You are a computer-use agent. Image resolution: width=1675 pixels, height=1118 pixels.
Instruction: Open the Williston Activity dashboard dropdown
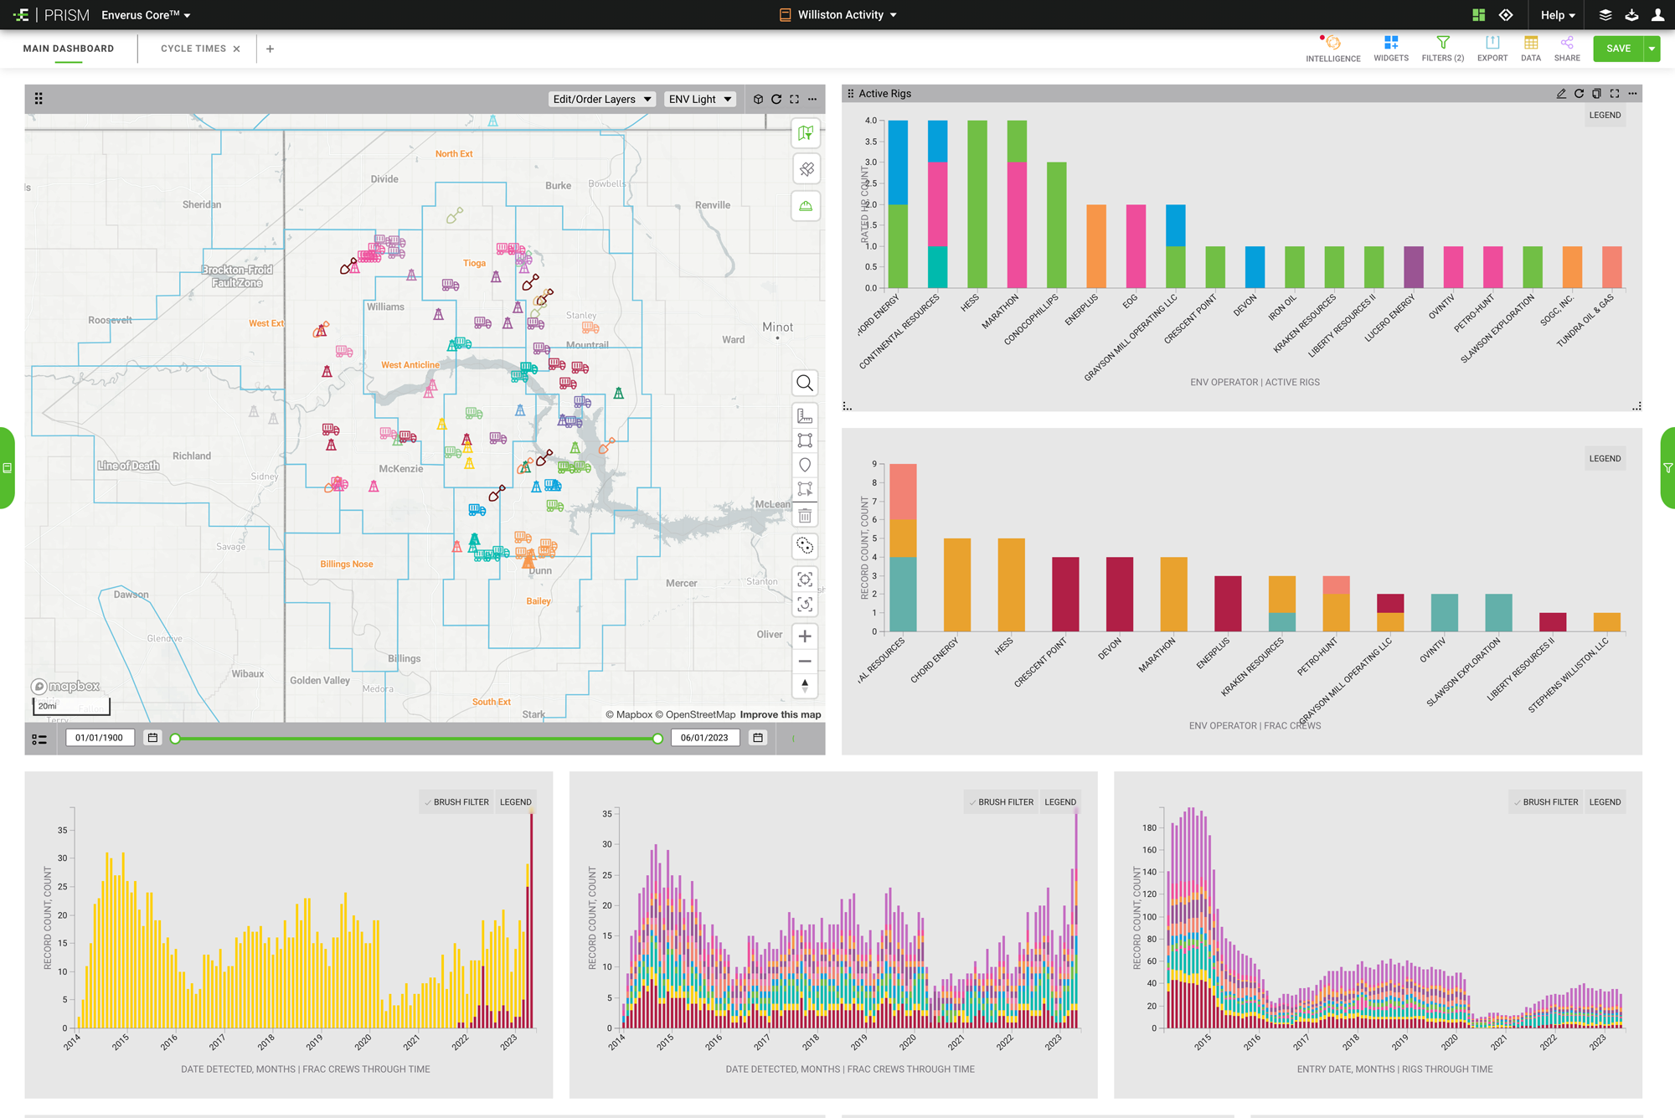pos(839,15)
